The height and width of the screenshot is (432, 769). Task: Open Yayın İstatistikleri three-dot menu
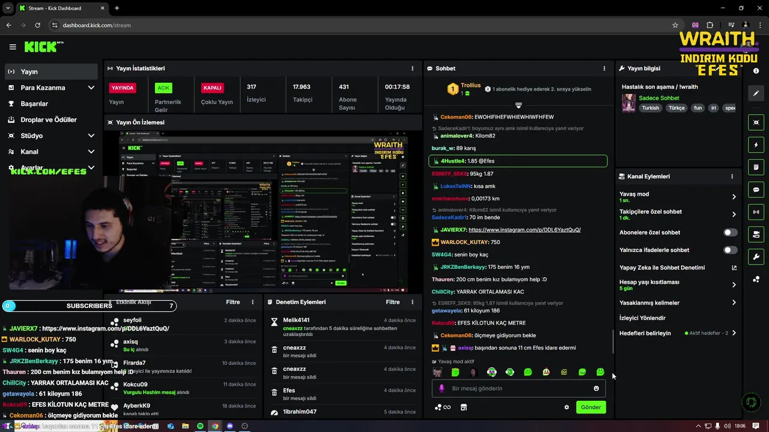tap(412, 68)
